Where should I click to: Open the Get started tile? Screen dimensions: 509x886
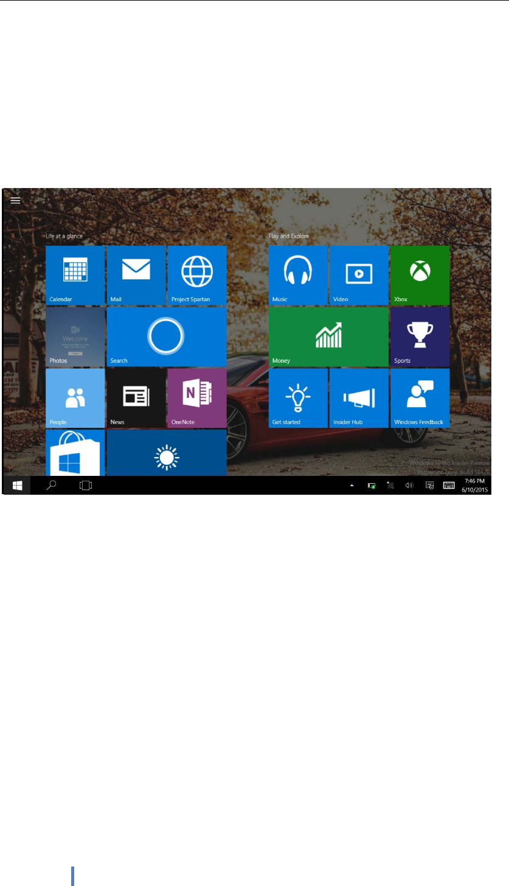298,398
